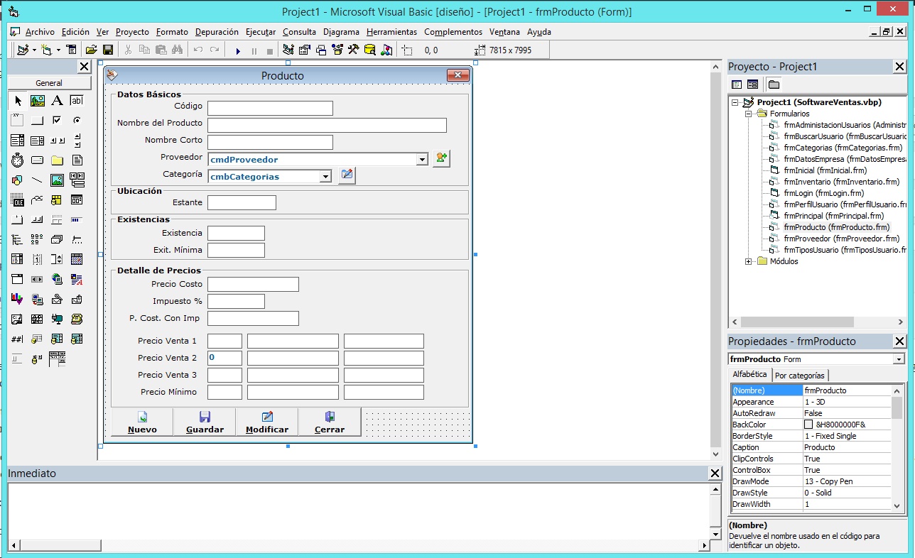Open Project folder icon in toolbar

coord(91,50)
